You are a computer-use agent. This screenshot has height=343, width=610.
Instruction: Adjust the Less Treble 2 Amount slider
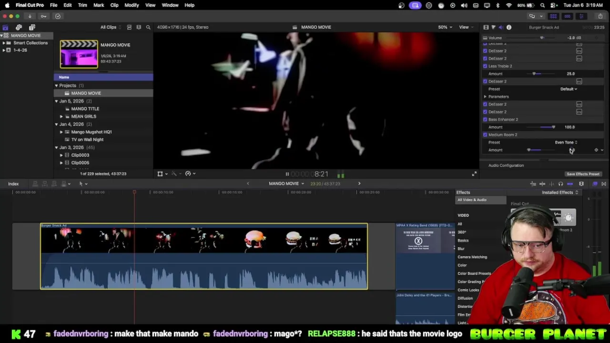point(534,74)
